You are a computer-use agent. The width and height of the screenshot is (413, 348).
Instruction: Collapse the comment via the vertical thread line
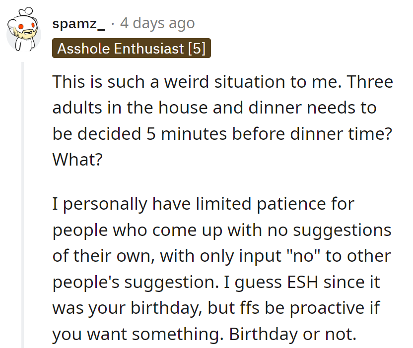pyautogui.click(x=24, y=198)
